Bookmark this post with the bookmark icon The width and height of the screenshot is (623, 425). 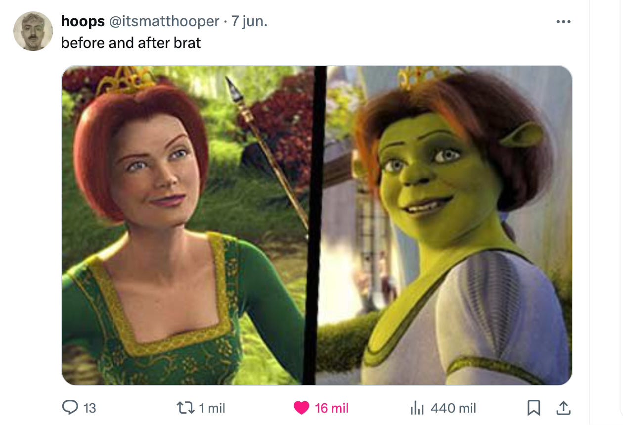pyautogui.click(x=534, y=408)
